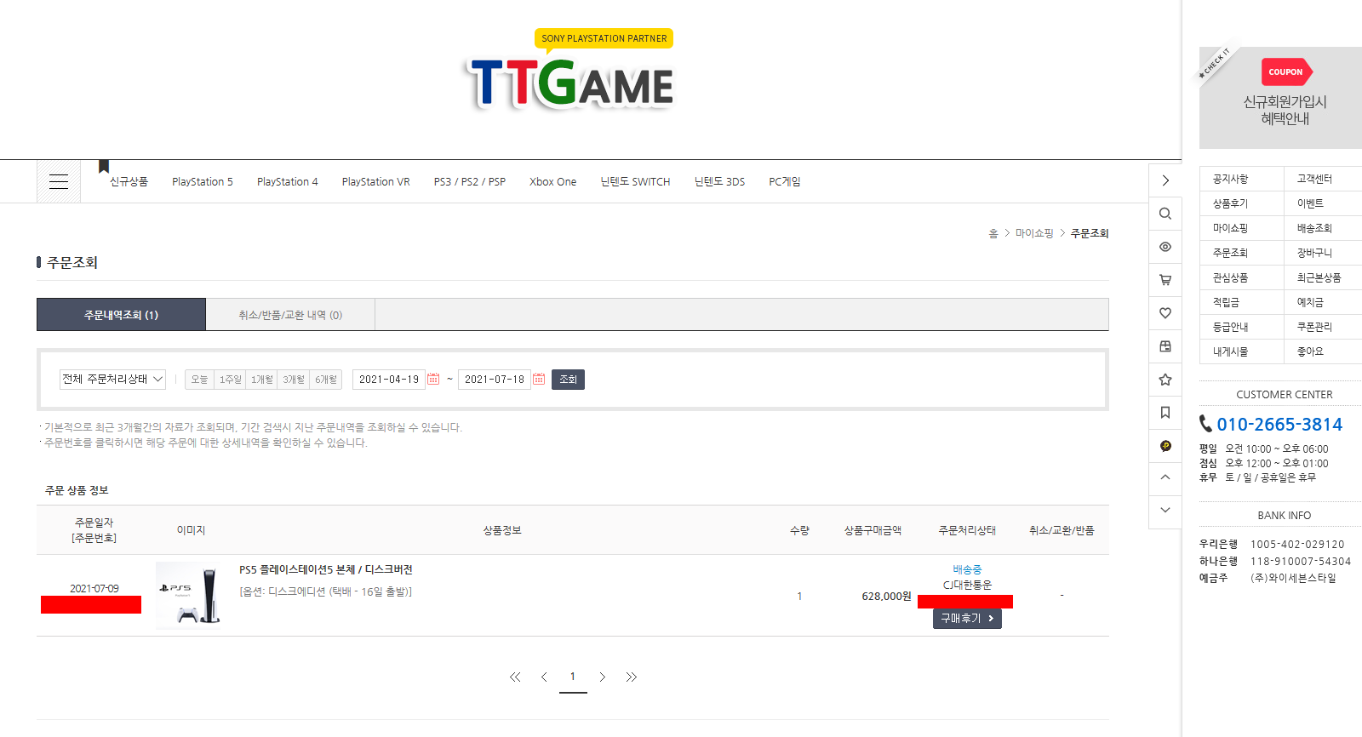Open 좋아요 in the sidebar
Screen dimensions: 1362x737
(1310, 351)
